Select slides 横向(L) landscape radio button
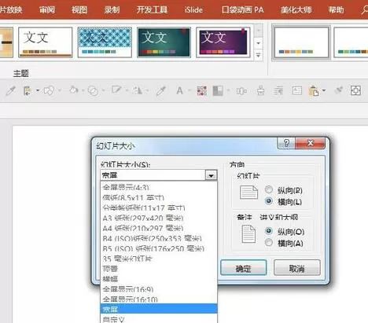The height and width of the screenshot is (323, 368). click(x=269, y=201)
